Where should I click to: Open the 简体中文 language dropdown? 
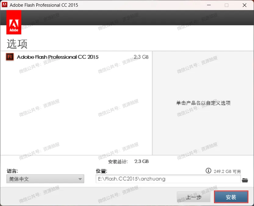click(45, 179)
